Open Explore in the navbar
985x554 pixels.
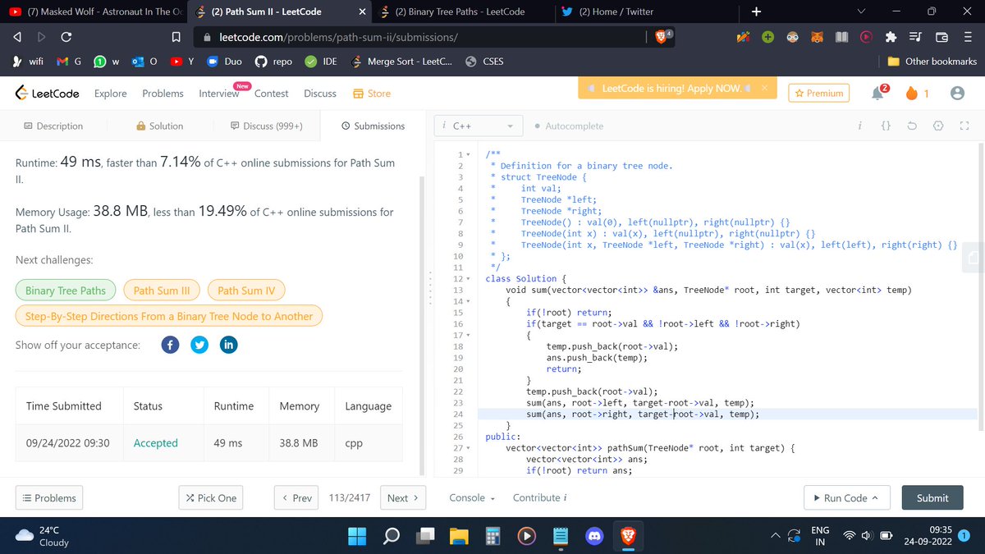click(x=111, y=94)
